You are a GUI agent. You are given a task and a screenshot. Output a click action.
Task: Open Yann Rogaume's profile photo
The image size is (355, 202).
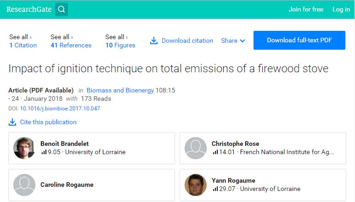(195, 185)
